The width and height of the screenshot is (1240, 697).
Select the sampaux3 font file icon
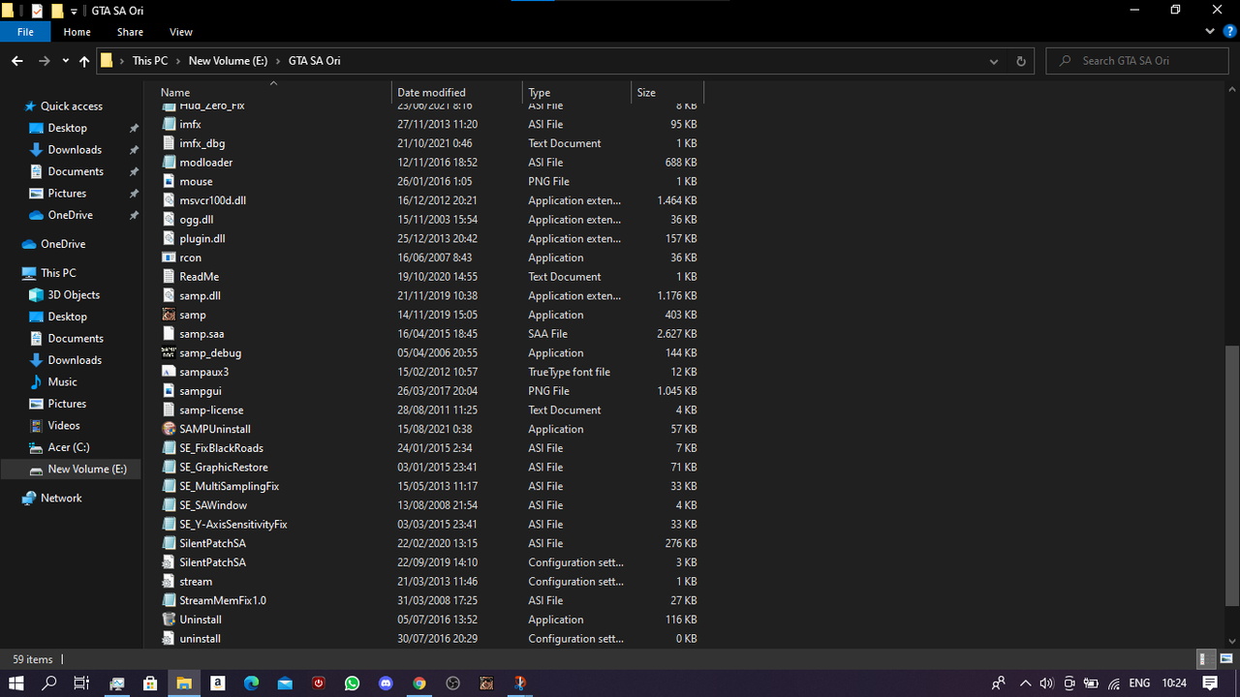pos(170,372)
